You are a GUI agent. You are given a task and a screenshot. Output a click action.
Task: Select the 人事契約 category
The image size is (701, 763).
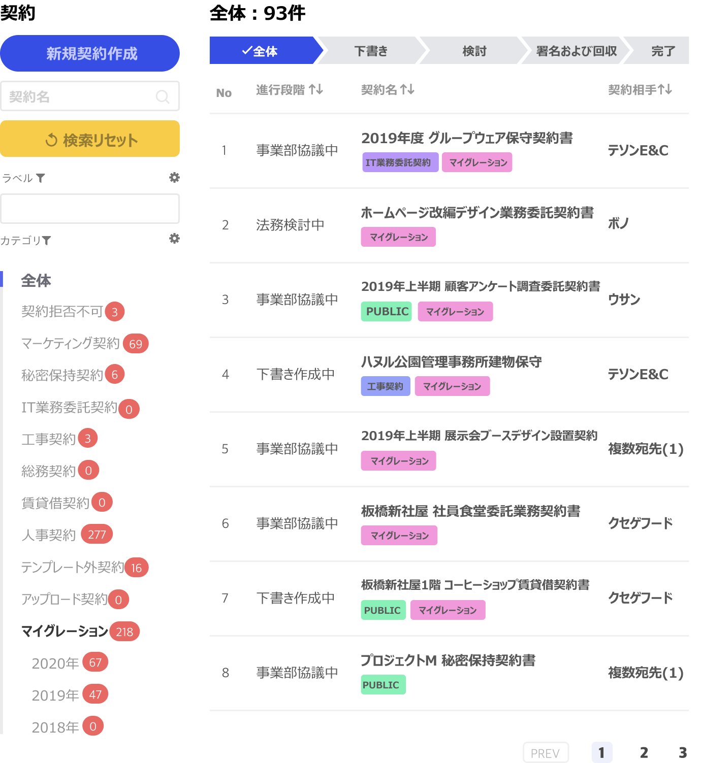(48, 535)
